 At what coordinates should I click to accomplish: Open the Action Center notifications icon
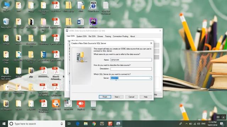(x=222, y=124)
